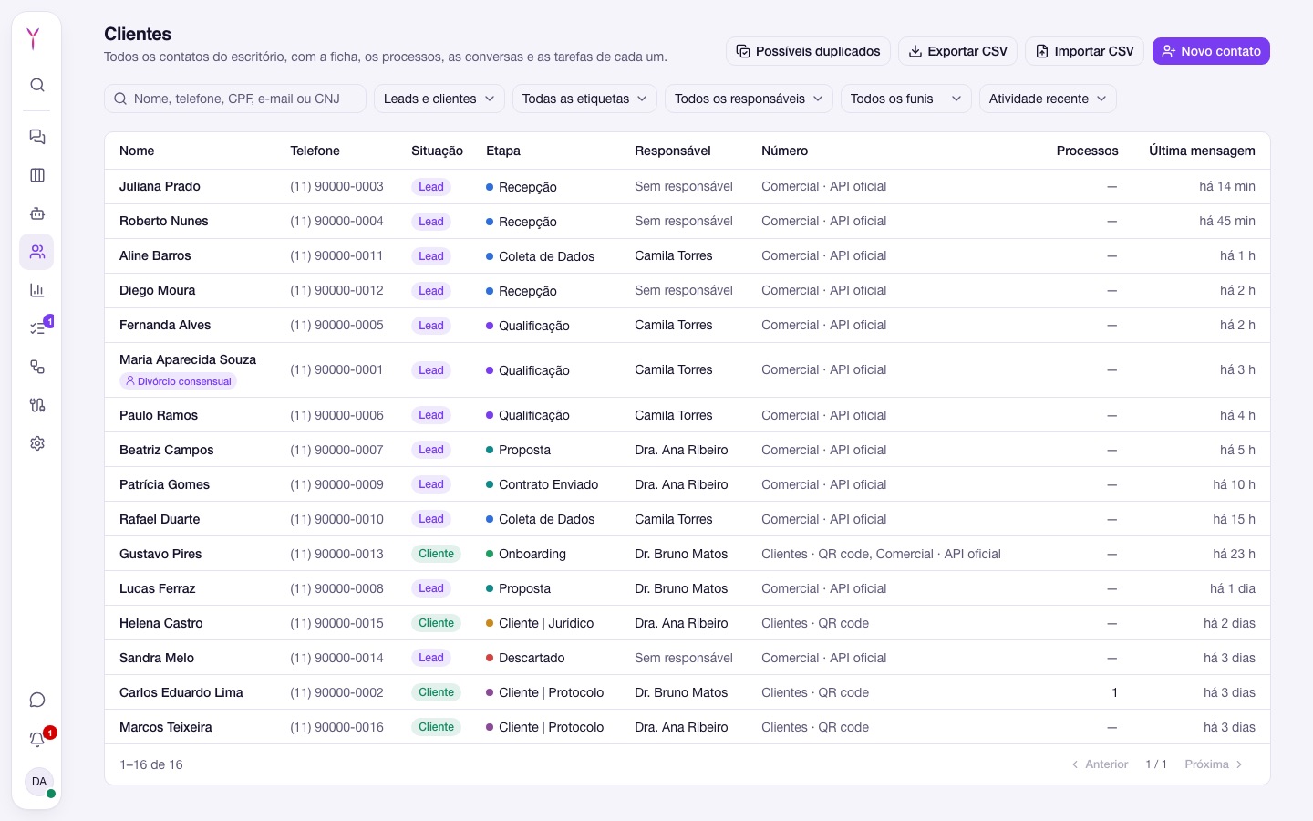Open the bot icon in sidebar
The width and height of the screenshot is (1313, 821).
point(37,213)
